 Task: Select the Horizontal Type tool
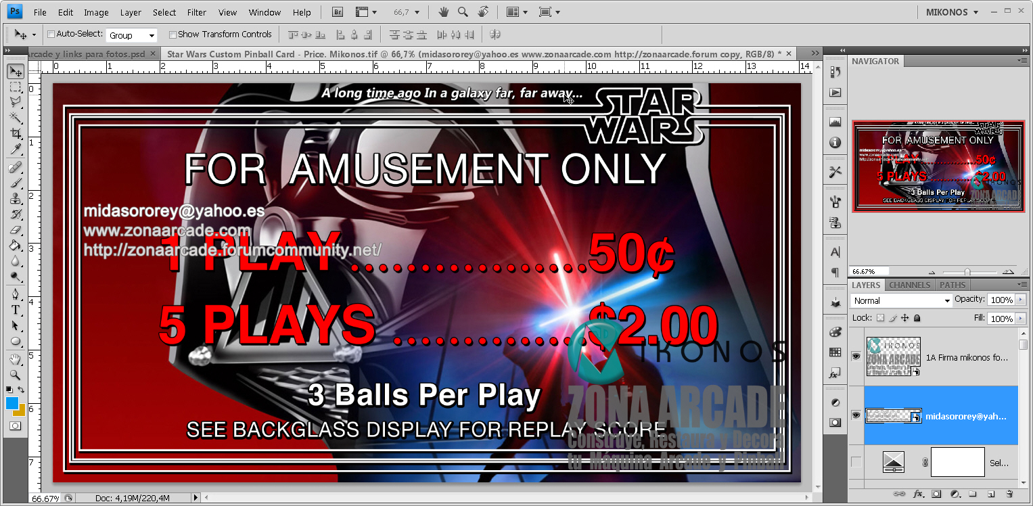(15, 310)
